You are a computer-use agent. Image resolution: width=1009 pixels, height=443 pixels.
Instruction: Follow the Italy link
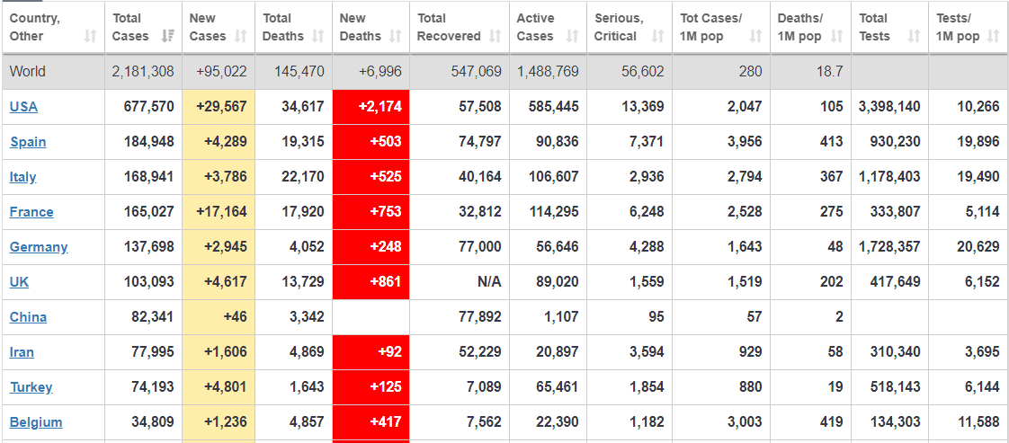click(23, 177)
